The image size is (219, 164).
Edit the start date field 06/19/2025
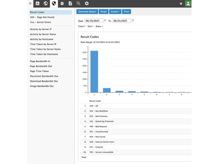click(x=94, y=21)
